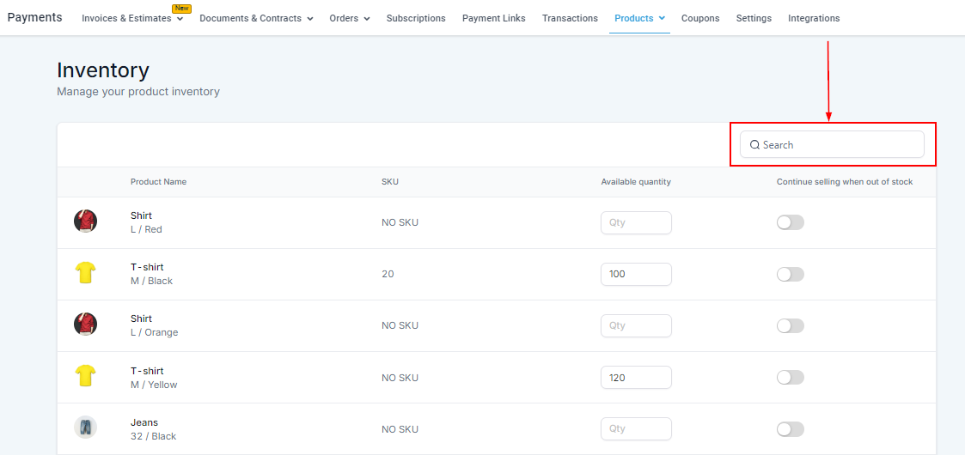Click NO SKU in the Jeans row
Image resolution: width=965 pixels, height=455 pixels.
click(x=400, y=429)
